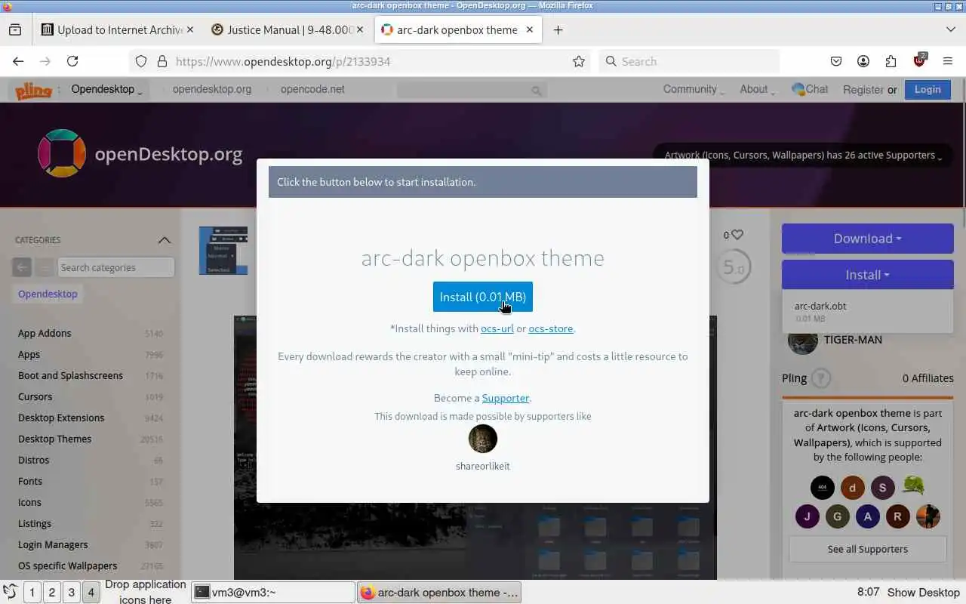The height and width of the screenshot is (604, 966).
Task: Click in the Search categories field
Action: (116, 267)
